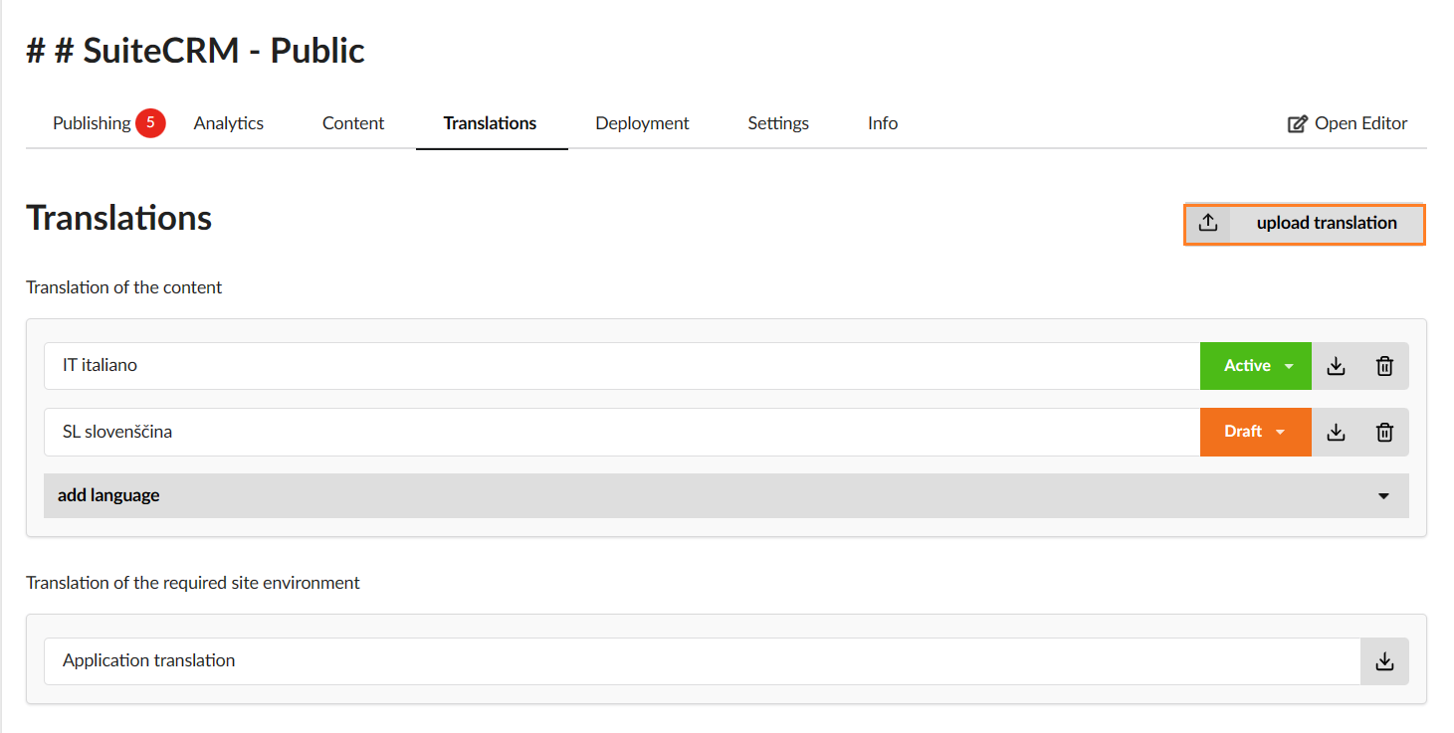Delete the SL slovenščina translation
The width and height of the screenshot is (1454, 733).
click(x=1384, y=432)
